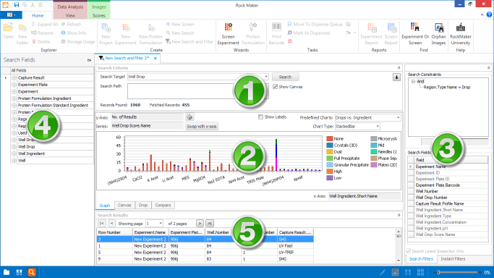This screenshot has width=494, height=278.
Task: Click Refresh in Explorer group
Action: (x=71, y=25)
